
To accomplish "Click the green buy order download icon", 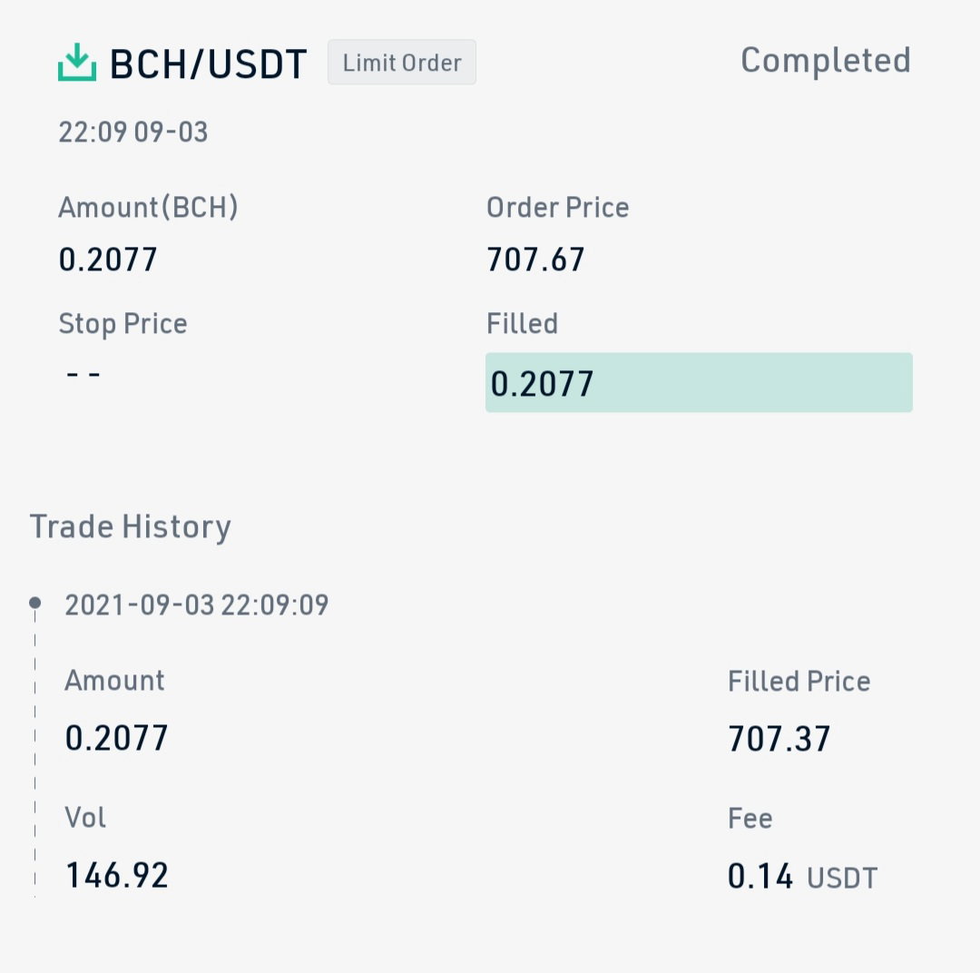I will 77,62.
